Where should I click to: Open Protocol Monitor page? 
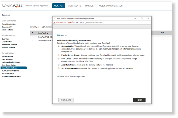(x=8, y=48)
